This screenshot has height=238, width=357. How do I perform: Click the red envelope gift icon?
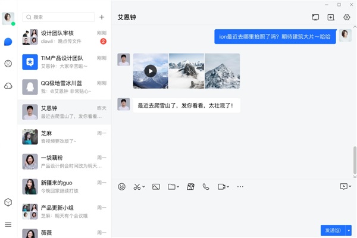click(x=190, y=186)
